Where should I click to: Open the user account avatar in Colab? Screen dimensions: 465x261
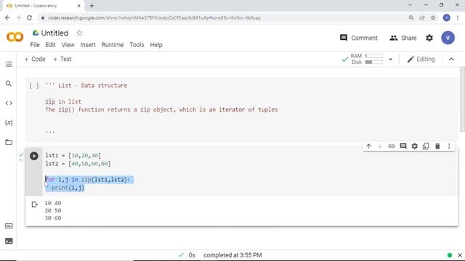448,38
